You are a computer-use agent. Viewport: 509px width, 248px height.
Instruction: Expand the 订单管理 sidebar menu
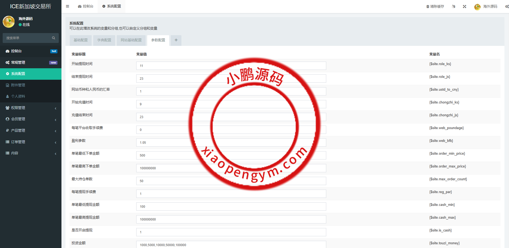(x=31, y=142)
